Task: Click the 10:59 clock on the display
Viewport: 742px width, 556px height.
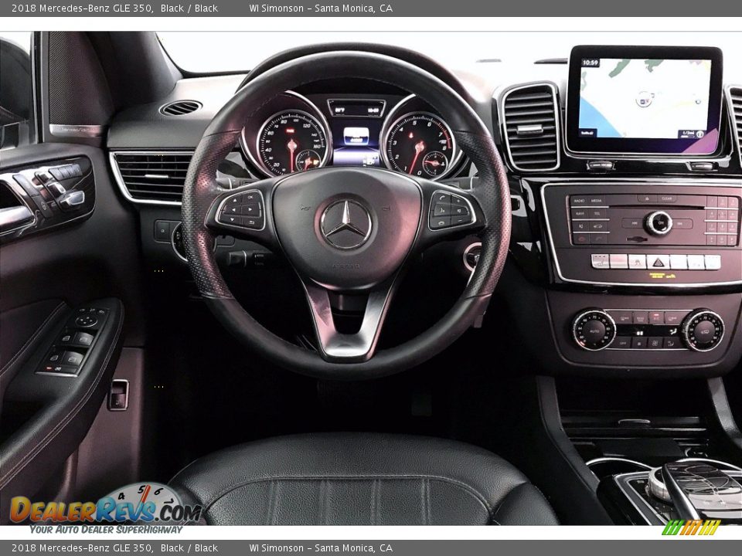Action: click(x=590, y=63)
